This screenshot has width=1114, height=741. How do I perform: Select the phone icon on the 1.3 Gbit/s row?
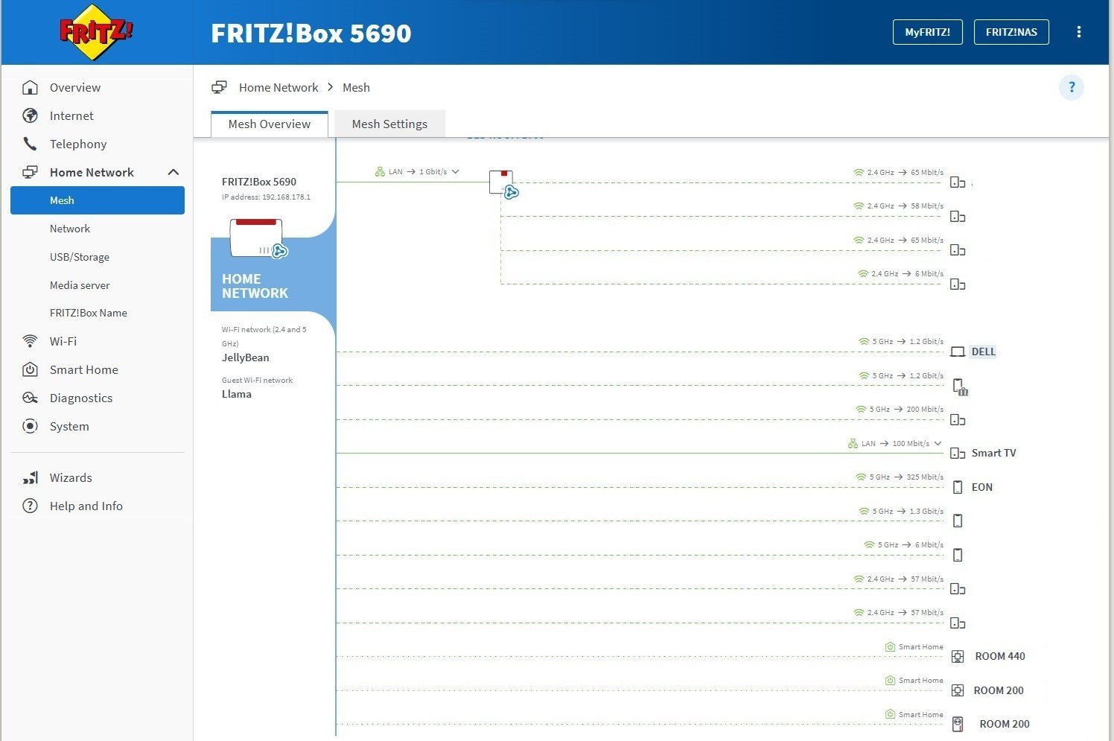coord(958,521)
